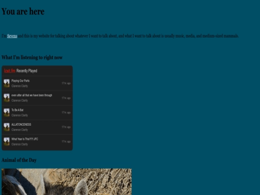Open album art beside even after all
Screen dimensions: 260x195
click(7, 98)
